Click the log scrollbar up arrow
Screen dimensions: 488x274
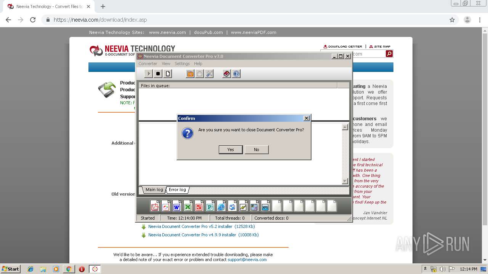coord(345,127)
